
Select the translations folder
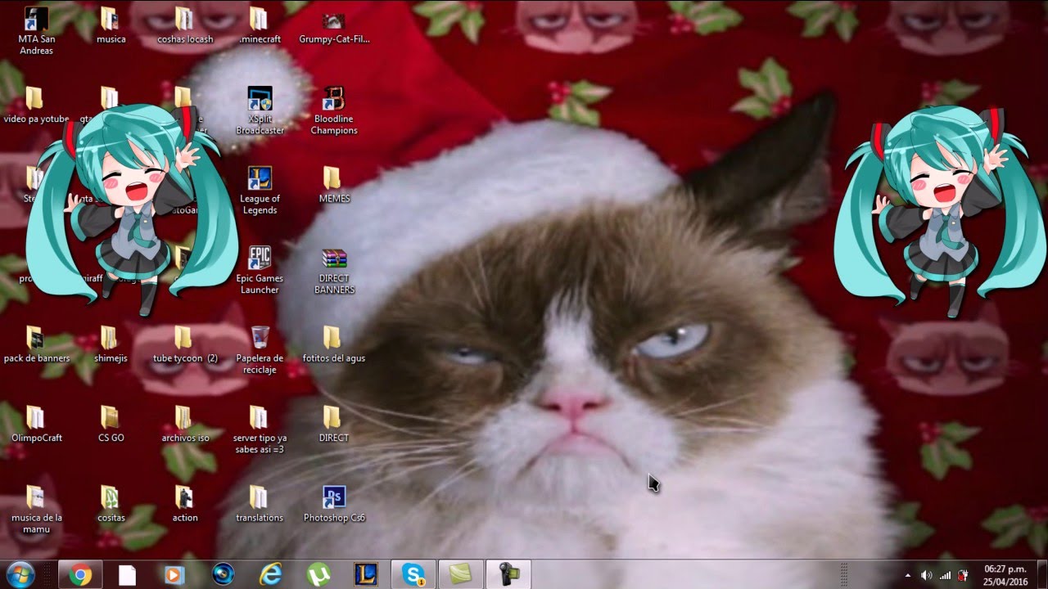coord(260,504)
